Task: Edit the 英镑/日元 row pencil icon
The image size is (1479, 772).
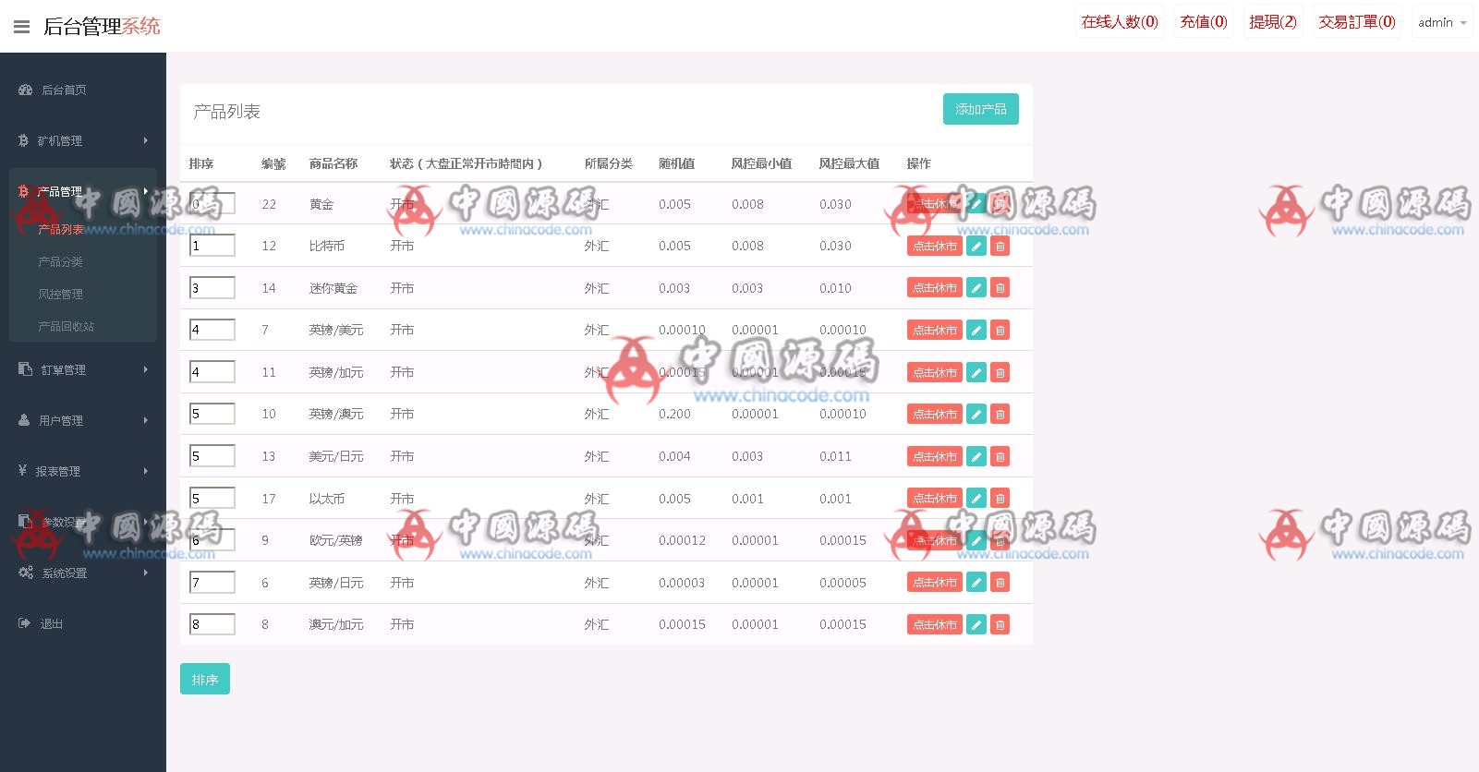Action: click(x=976, y=582)
